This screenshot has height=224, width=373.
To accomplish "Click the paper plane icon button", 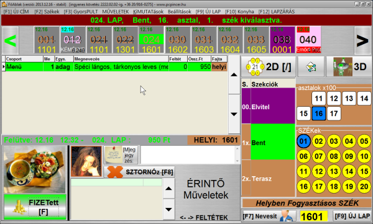I will click(311, 67).
